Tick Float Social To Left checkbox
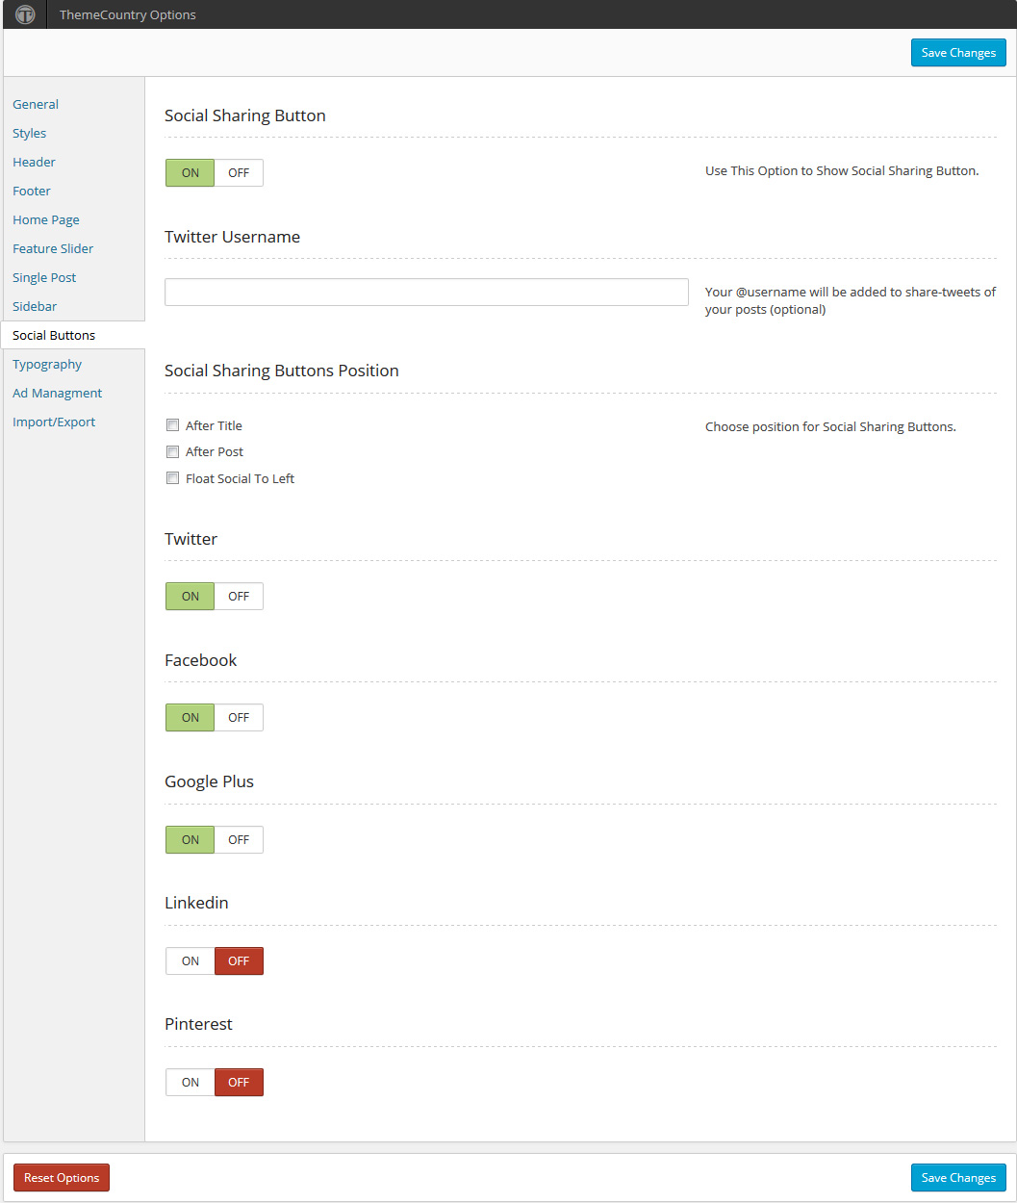 point(173,478)
